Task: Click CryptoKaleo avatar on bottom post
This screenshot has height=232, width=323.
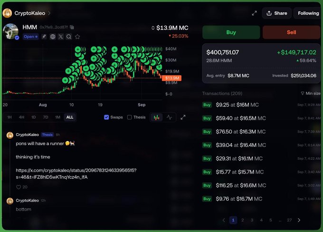Action: tap(10, 201)
